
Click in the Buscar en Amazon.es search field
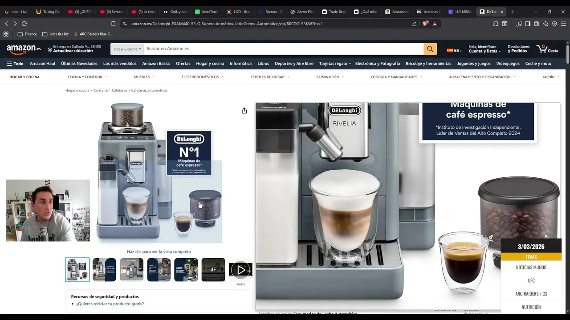pyautogui.click(x=283, y=49)
